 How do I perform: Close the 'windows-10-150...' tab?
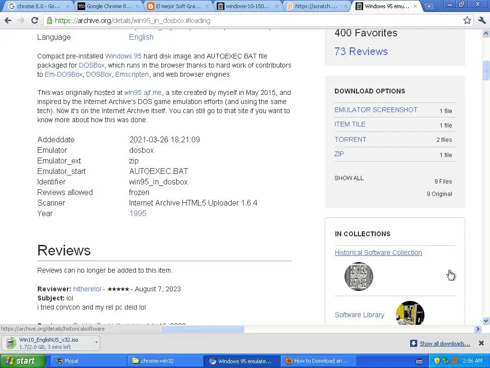[x=276, y=6]
